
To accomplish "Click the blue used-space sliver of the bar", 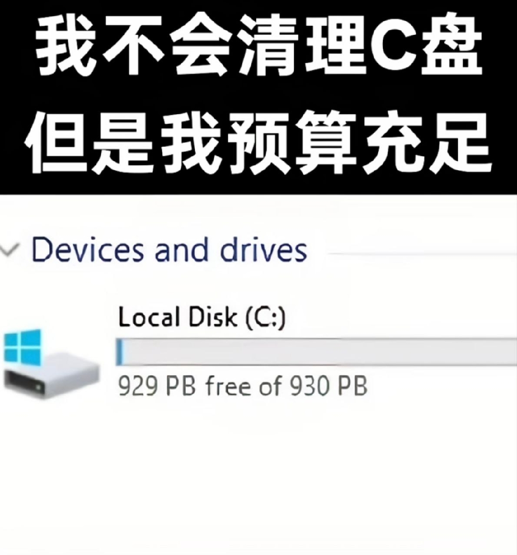I will click(x=120, y=352).
